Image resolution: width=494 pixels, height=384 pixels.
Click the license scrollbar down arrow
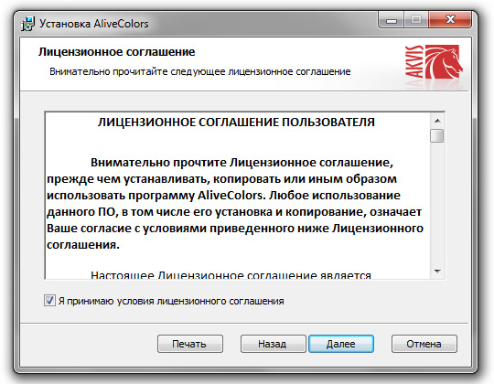click(437, 271)
